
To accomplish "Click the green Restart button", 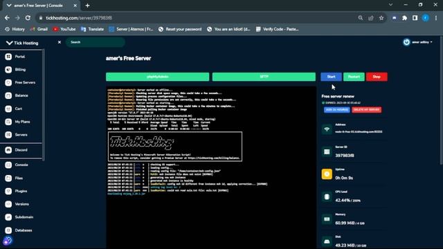I will [x=354, y=77].
